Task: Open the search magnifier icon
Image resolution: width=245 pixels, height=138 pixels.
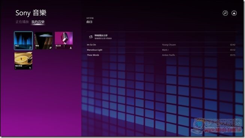Action: click(225, 13)
